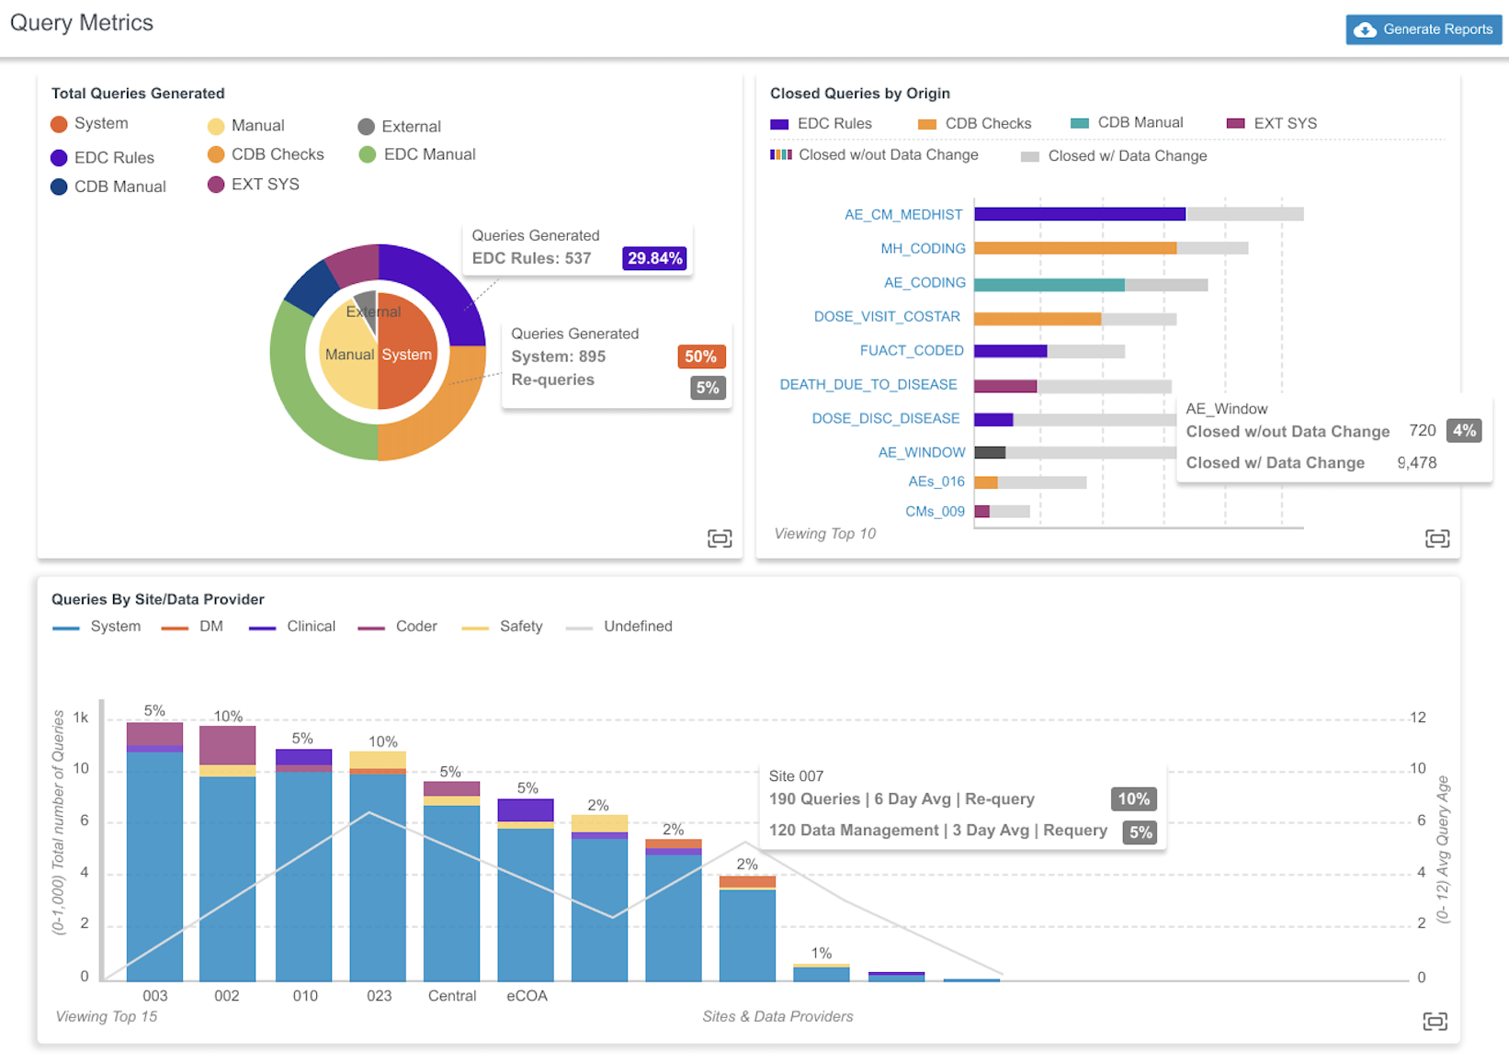Open the AE_CM_MEDHIST query link

[902, 215]
